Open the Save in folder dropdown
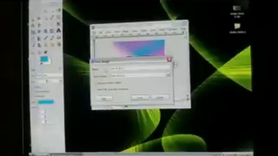The image size is (278, 156). [x=140, y=75]
